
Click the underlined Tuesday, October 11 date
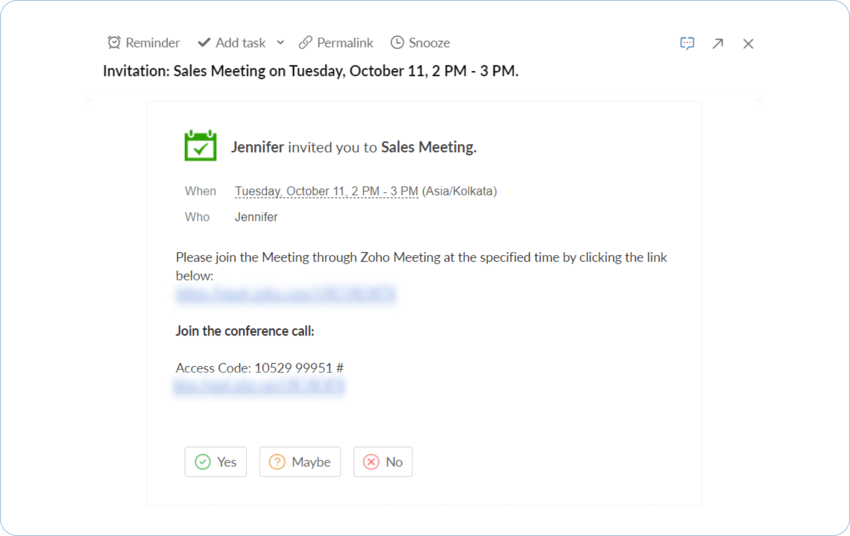[x=326, y=191]
